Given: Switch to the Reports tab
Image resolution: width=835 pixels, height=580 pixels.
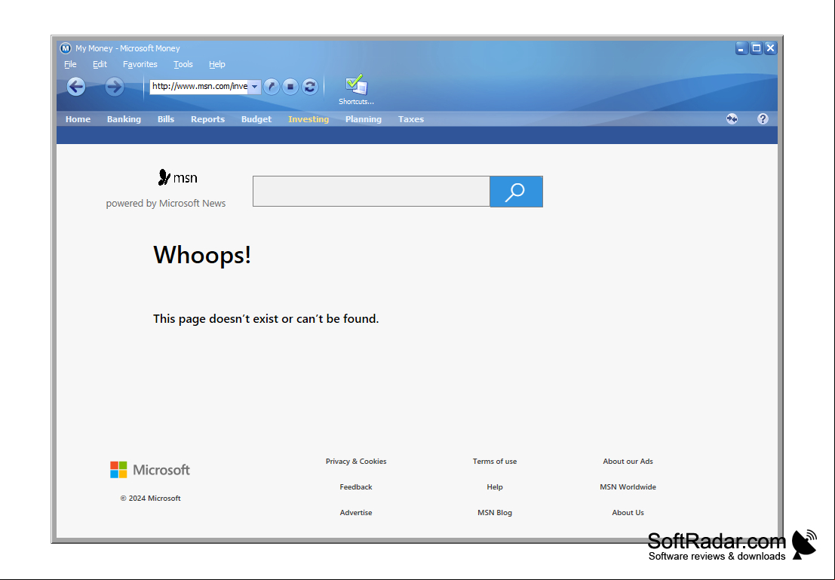Looking at the screenshot, I should pyautogui.click(x=207, y=119).
